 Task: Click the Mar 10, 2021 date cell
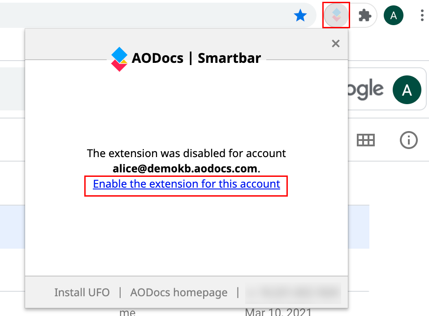pyautogui.click(x=278, y=312)
